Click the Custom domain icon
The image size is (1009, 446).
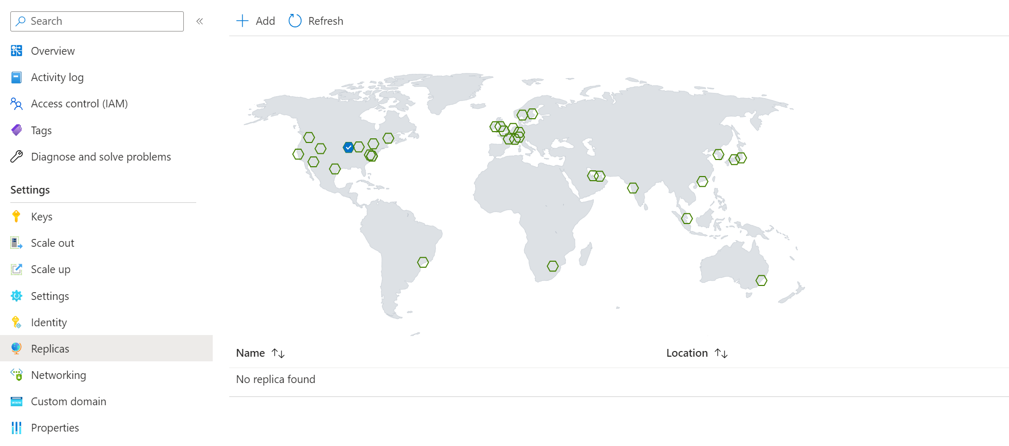(x=16, y=401)
